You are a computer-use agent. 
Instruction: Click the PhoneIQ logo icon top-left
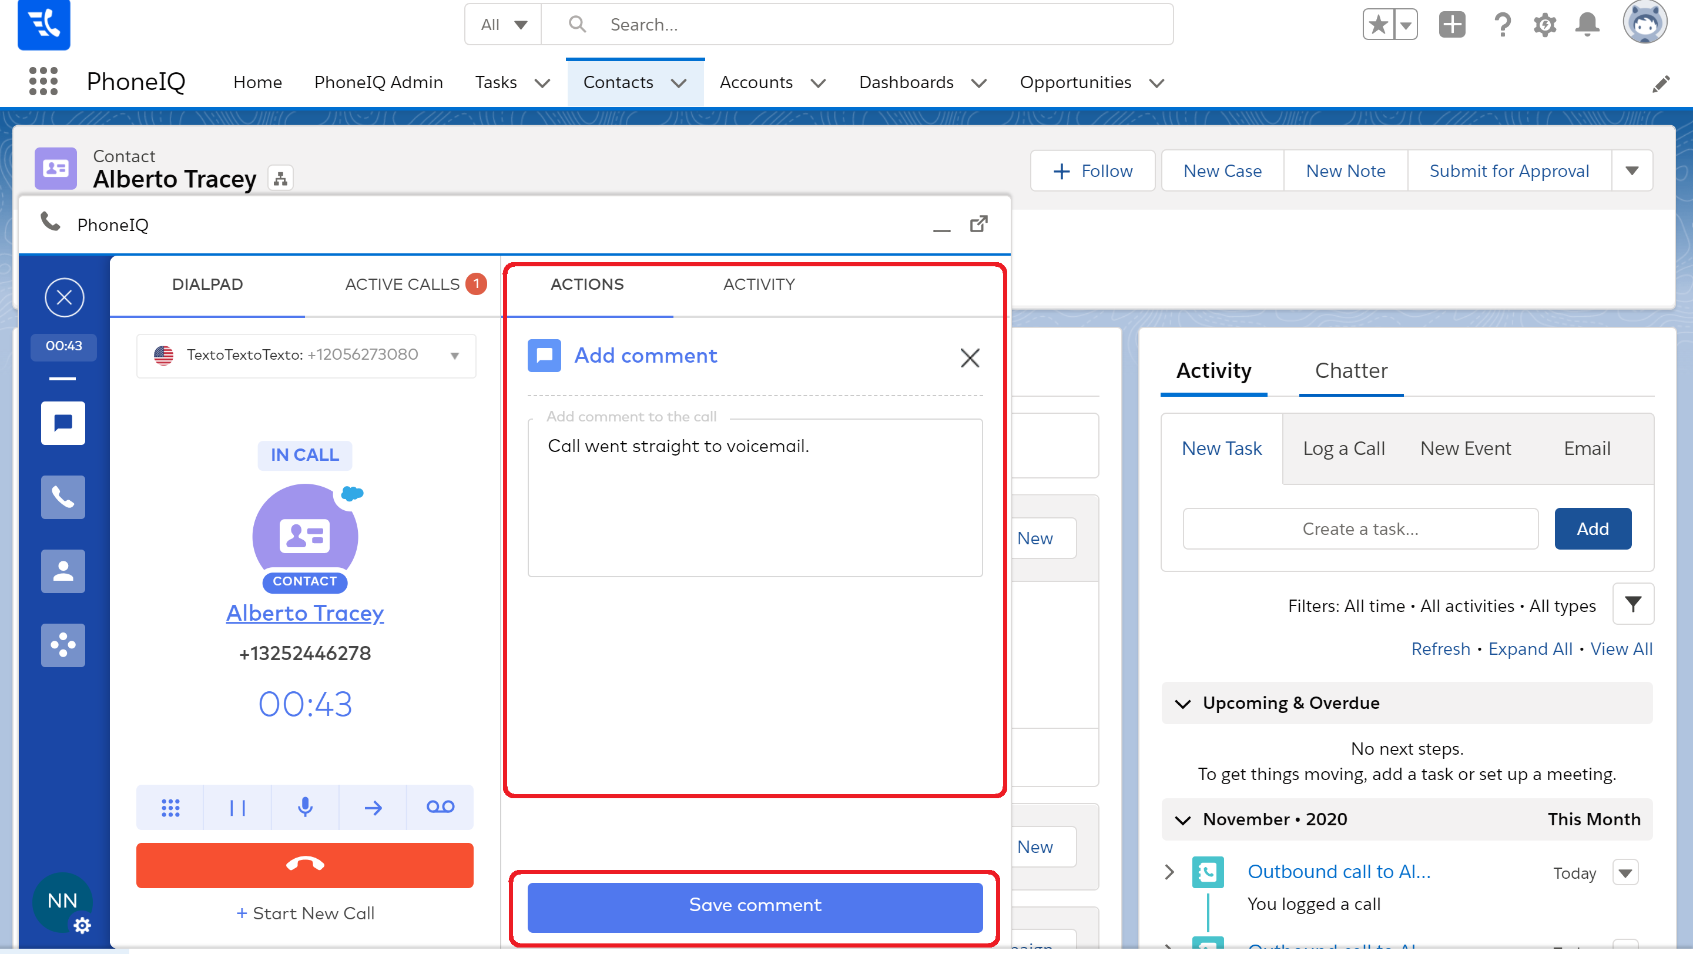click(43, 25)
